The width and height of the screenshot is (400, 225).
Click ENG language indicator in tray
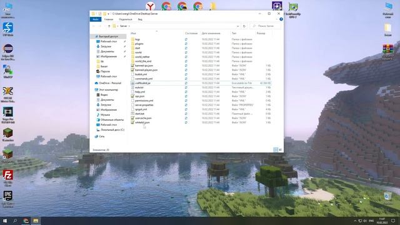tap(371, 221)
